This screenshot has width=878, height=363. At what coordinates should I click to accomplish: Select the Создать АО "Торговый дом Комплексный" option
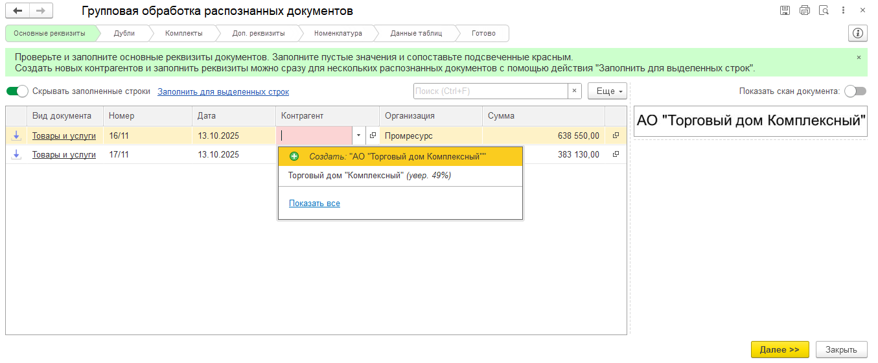pyautogui.click(x=400, y=156)
